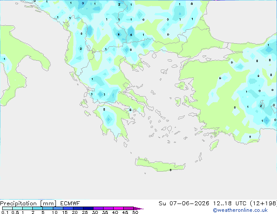Click the '12..18 UTC' time range text

click(229, 204)
